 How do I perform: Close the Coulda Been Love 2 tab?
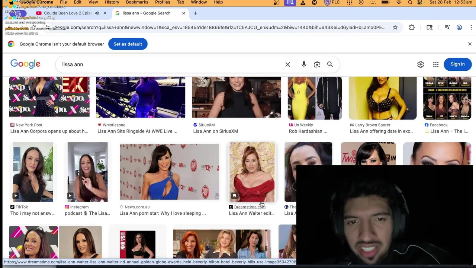click(x=105, y=13)
